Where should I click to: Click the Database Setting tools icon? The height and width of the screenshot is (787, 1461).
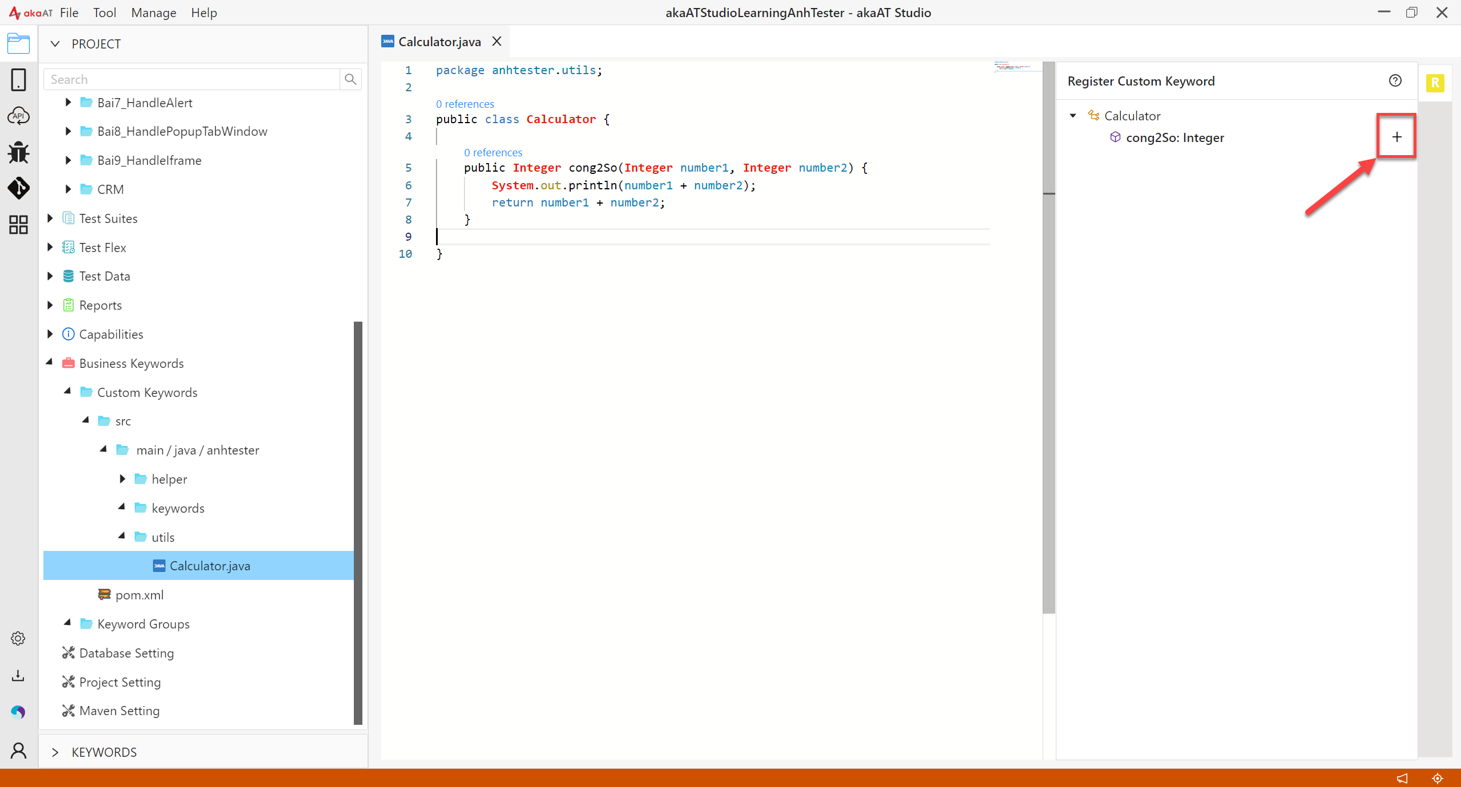coord(68,653)
